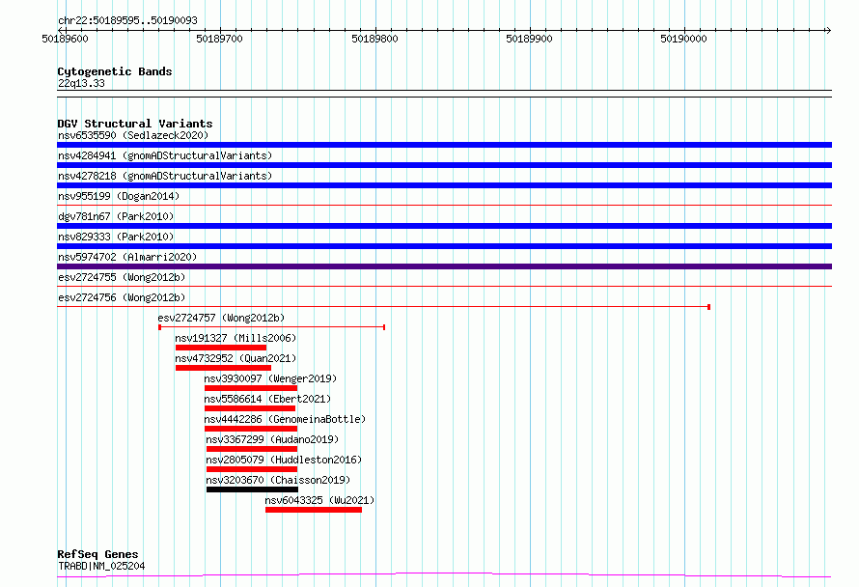
Task: Click the red bar under nsv6043325
Action: pyautogui.click(x=314, y=510)
